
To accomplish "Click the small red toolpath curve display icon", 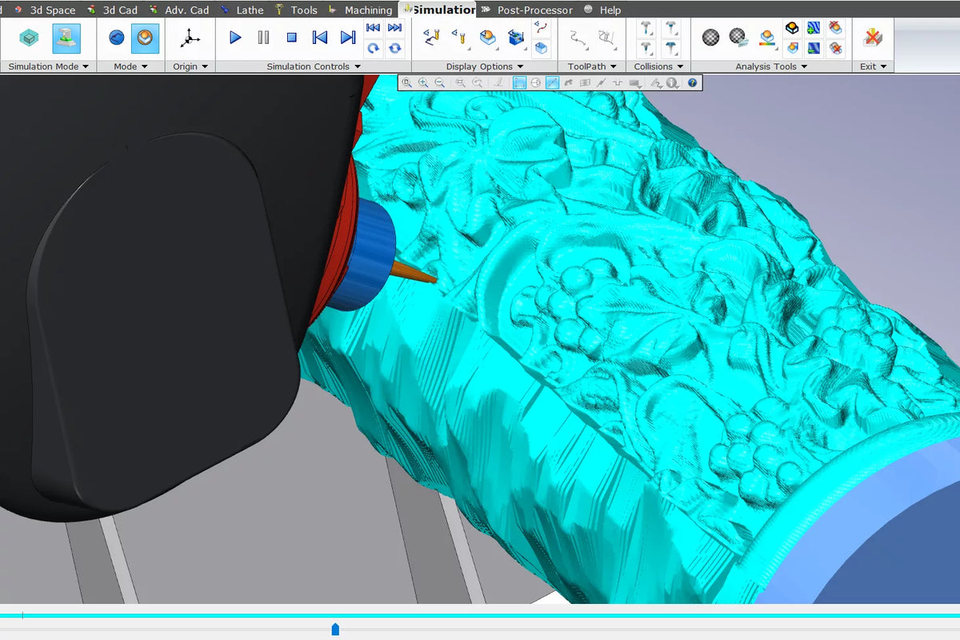I will (542, 28).
